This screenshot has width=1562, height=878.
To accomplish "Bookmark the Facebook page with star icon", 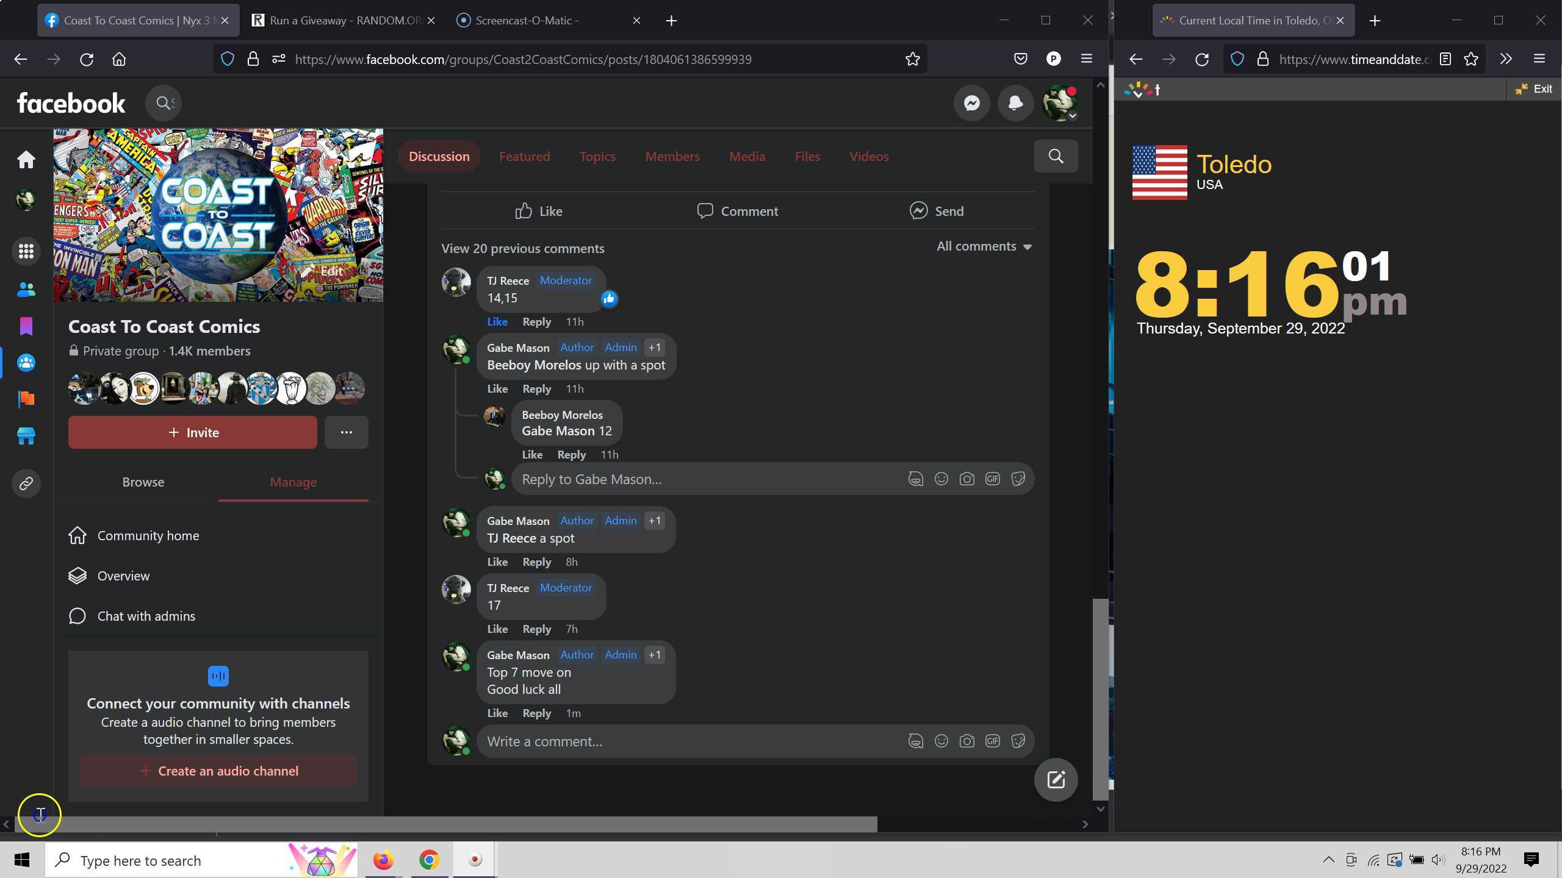I will coord(912,59).
